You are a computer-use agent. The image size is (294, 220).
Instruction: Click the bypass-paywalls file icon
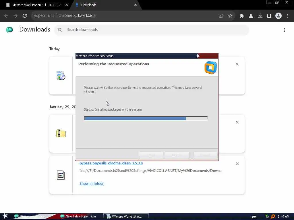pos(61,175)
